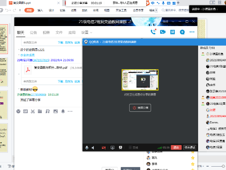Turn on the camera in QQ call

(104, 148)
